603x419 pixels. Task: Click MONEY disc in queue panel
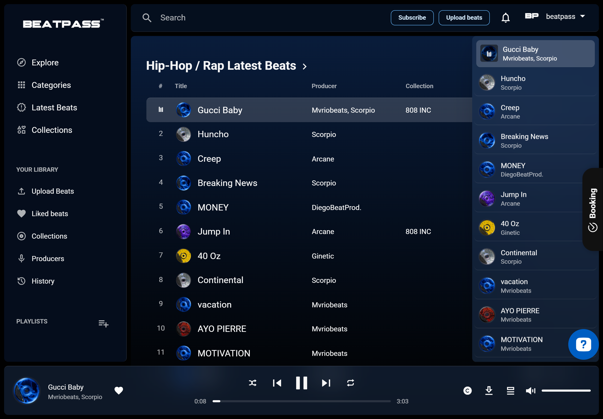click(x=487, y=170)
